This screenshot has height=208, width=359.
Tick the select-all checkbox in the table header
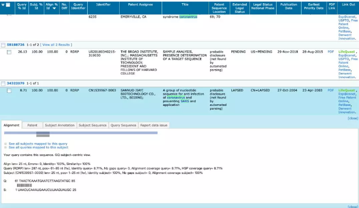[8, 5]
